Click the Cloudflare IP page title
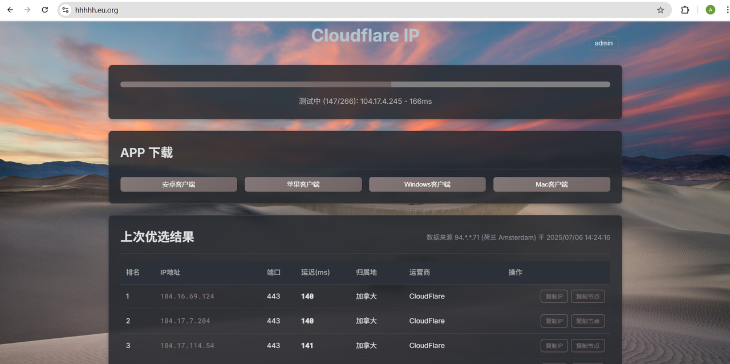This screenshot has height=364, width=730. click(x=365, y=35)
